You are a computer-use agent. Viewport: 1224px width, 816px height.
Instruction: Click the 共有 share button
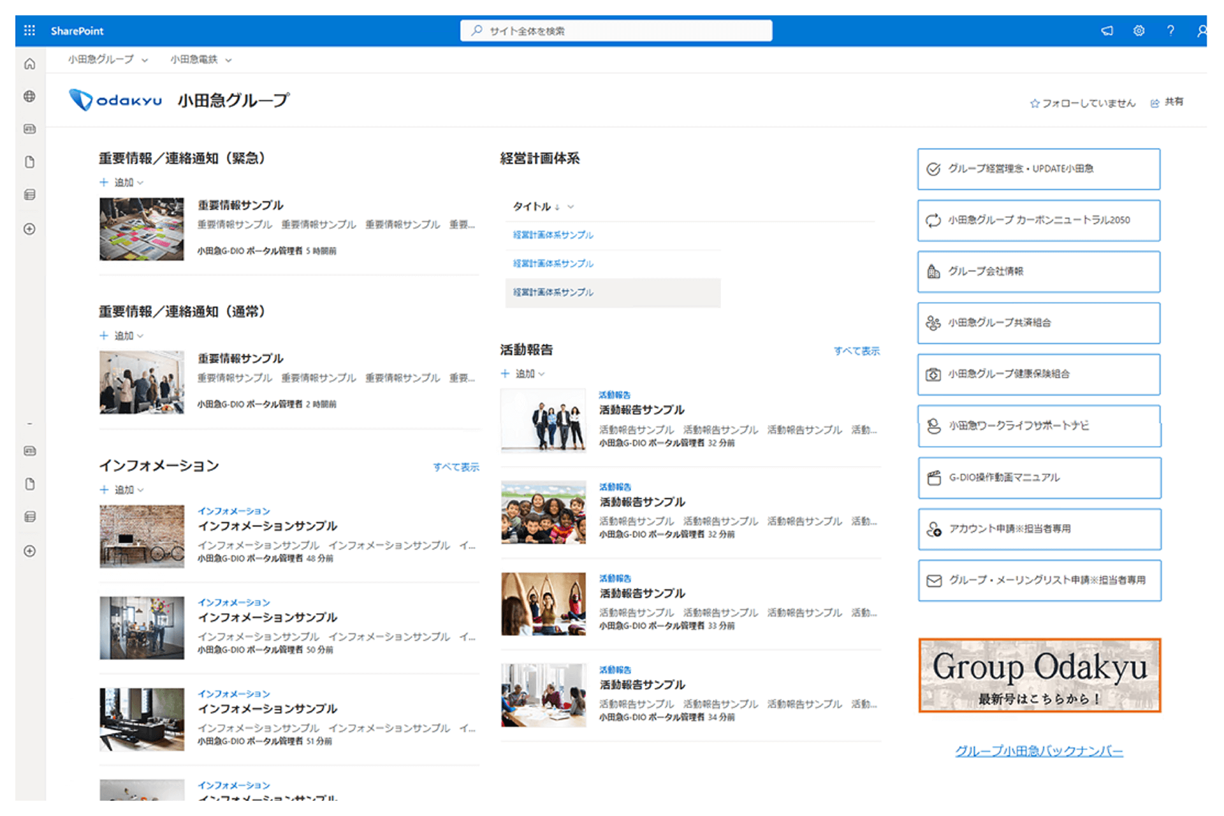[x=1167, y=103]
